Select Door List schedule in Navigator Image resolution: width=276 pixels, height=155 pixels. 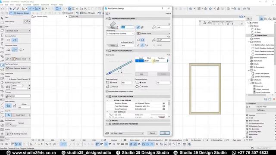(260, 86)
